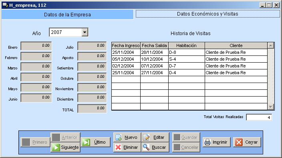Delete record with Eliminar
The image size is (282, 158).
[127, 147]
